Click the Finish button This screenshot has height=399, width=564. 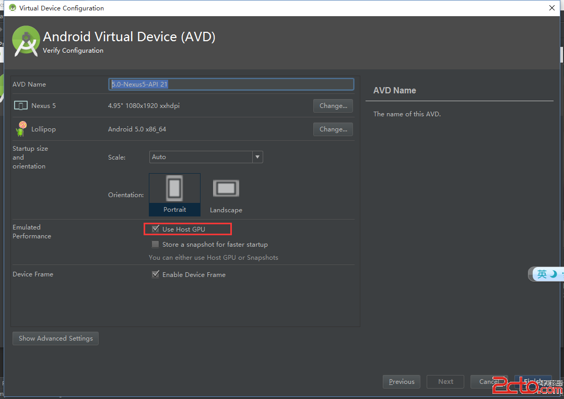[533, 381]
